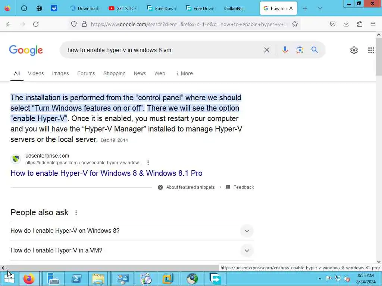Viewport: 382px width, 286px height.
Task: Click the Firefox logo tab icon
Action: pyautogui.click(x=7, y=8)
